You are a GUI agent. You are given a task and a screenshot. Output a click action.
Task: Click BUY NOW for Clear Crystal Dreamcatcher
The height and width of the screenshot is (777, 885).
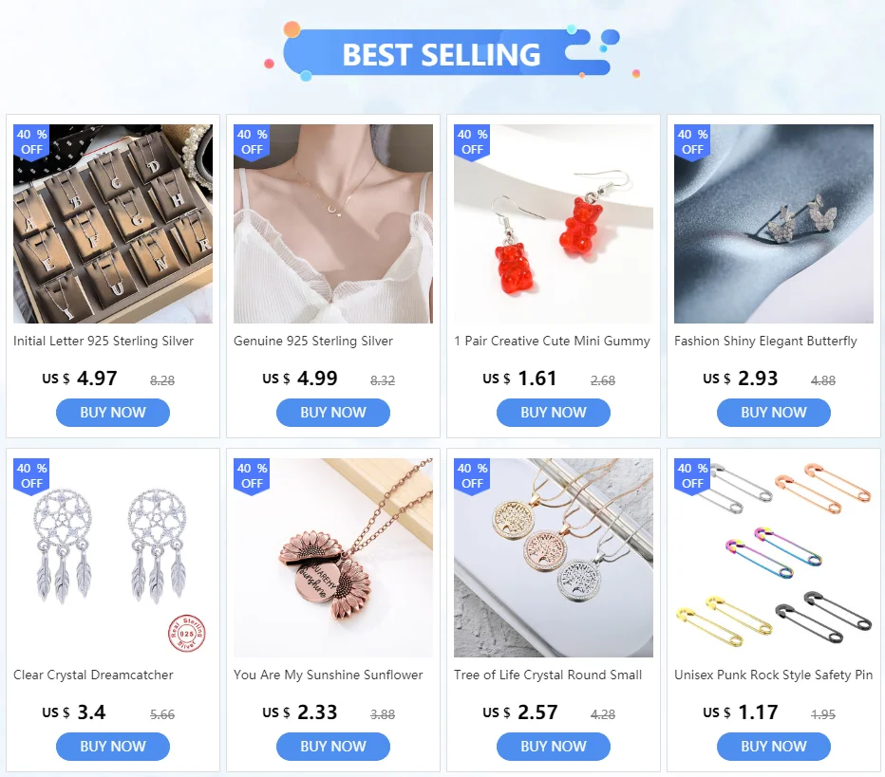(113, 746)
